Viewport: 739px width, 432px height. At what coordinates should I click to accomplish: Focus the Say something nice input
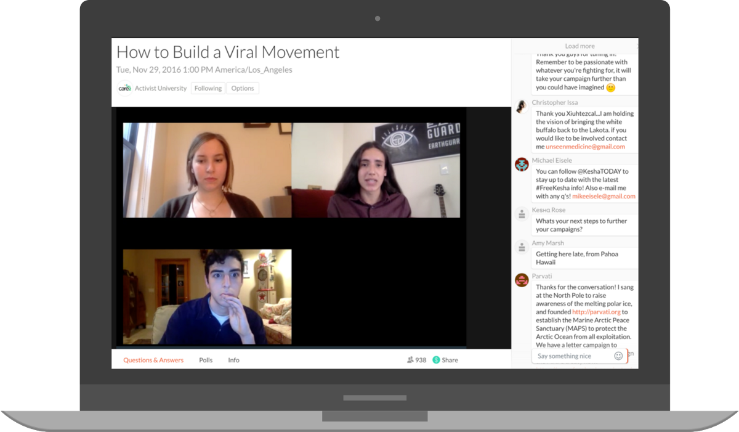[573, 356]
